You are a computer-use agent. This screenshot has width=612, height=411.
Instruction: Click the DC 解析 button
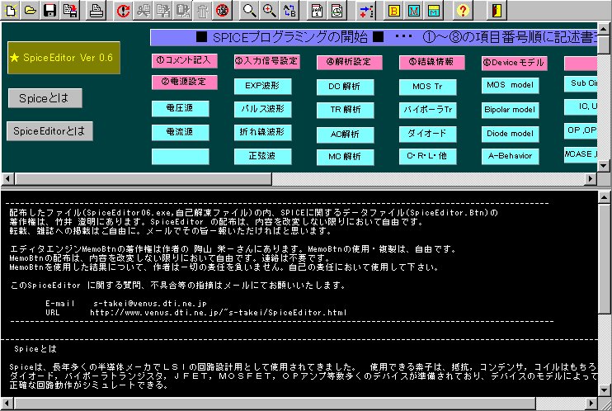pyautogui.click(x=345, y=87)
